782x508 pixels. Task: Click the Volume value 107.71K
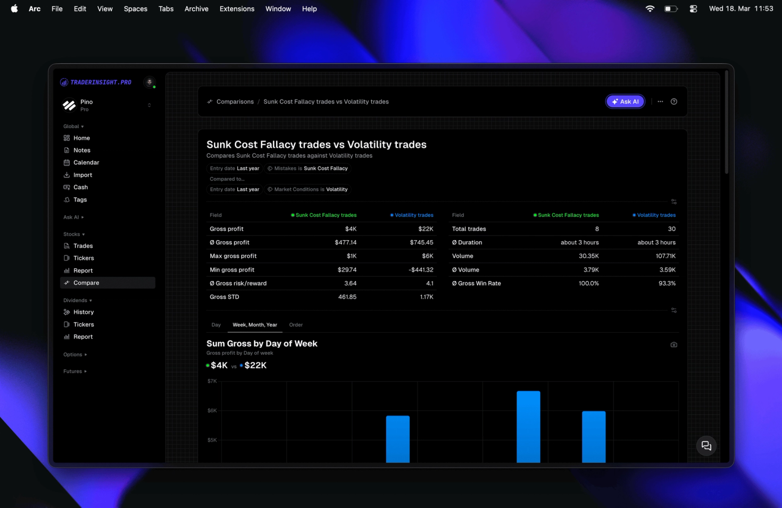pyautogui.click(x=665, y=256)
